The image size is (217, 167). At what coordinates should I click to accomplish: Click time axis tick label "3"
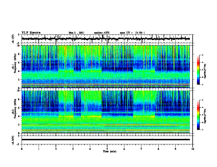coord(73,149)
